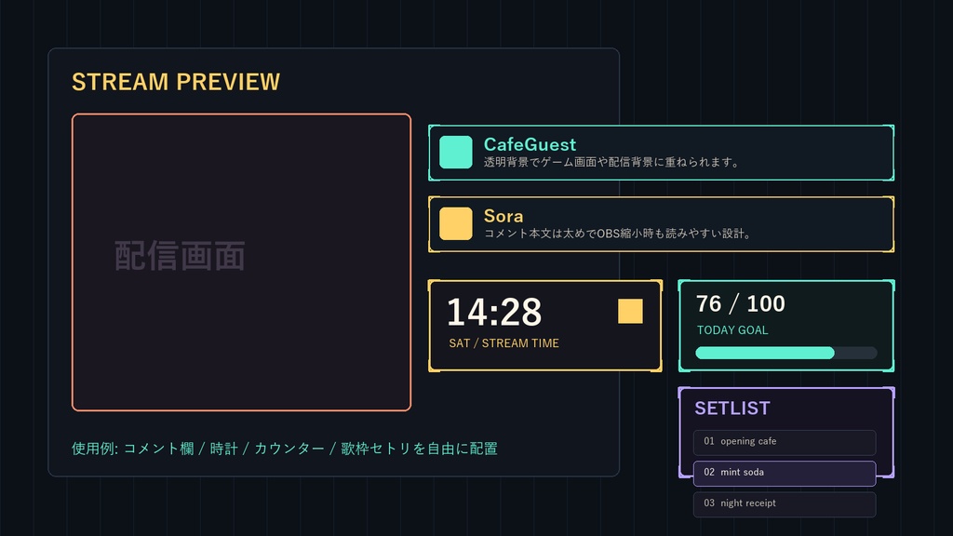The width and height of the screenshot is (953, 536).
Task: Click Sora's comment about OBS縮小時
Action: (618, 234)
